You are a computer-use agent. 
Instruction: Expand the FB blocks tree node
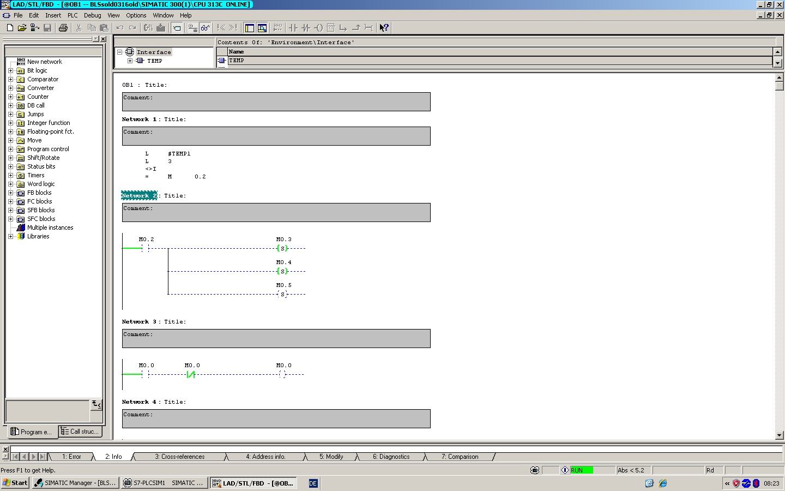[x=10, y=193]
